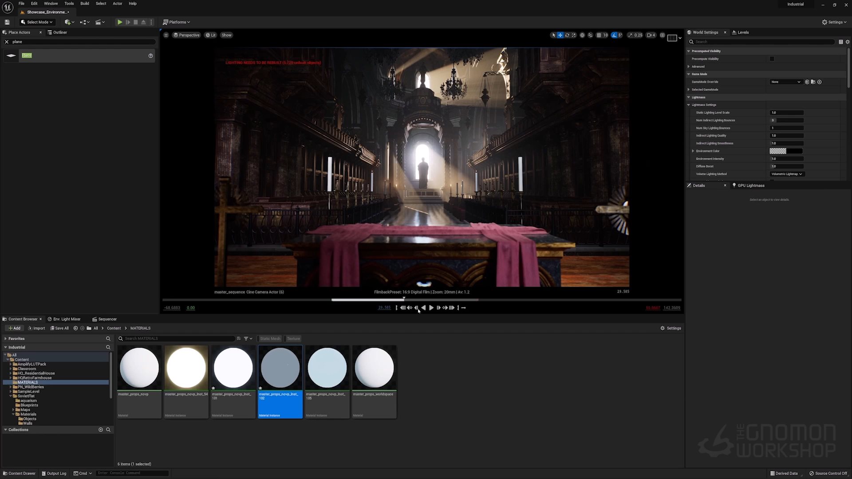Open the Blueprints toolbar menu
Viewport: 852px width, 479px height.
pos(84,22)
